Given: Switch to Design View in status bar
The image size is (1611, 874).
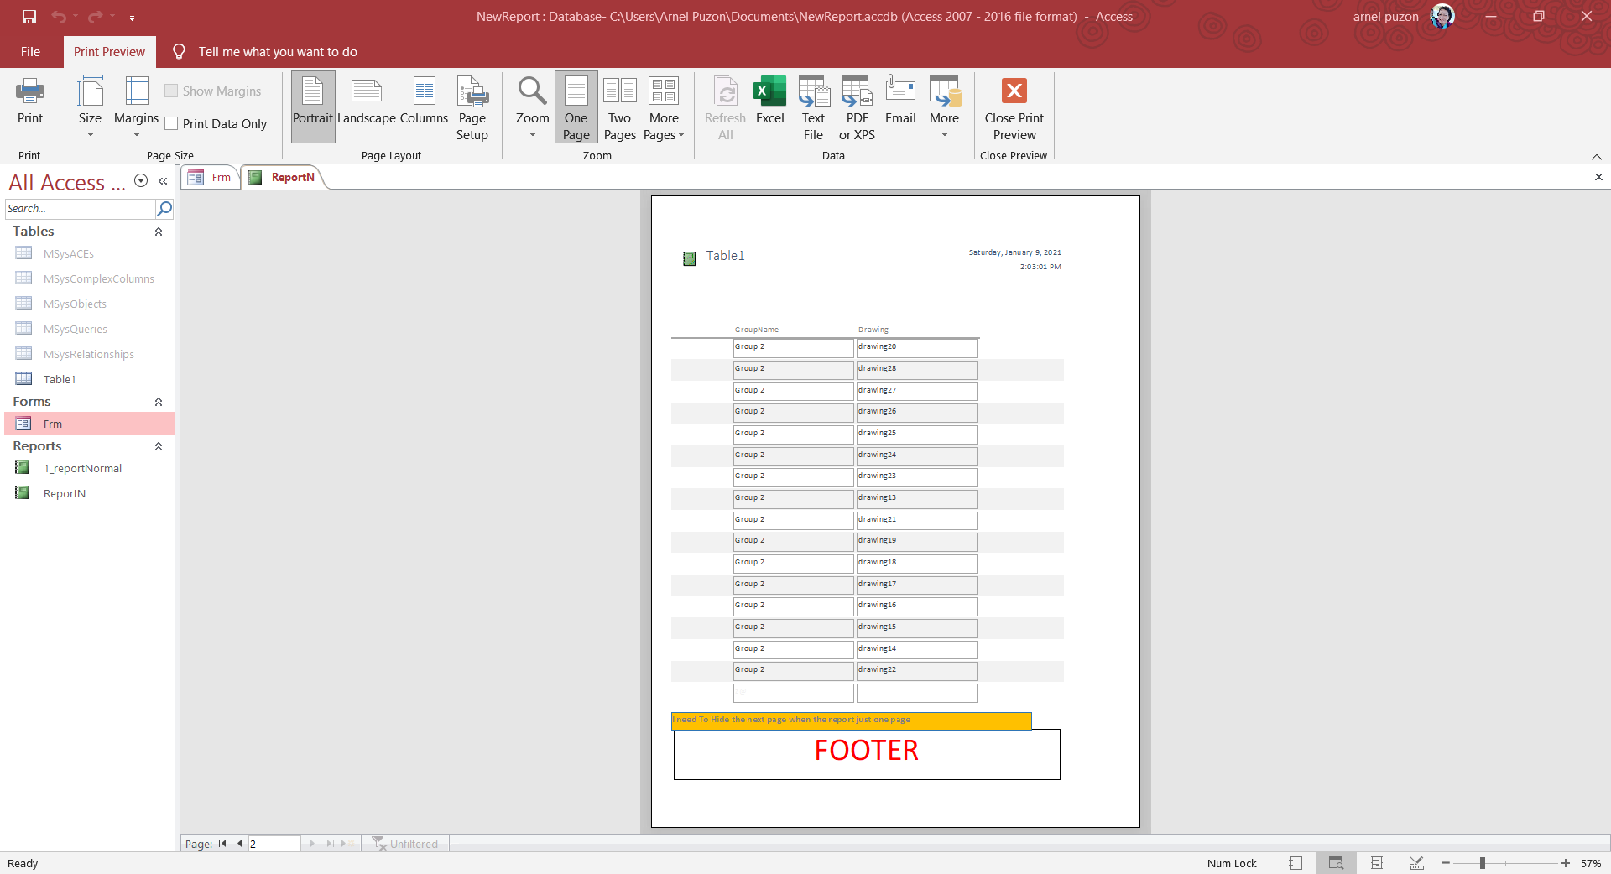Looking at the screenshot, I should [x=1416, y=863].
